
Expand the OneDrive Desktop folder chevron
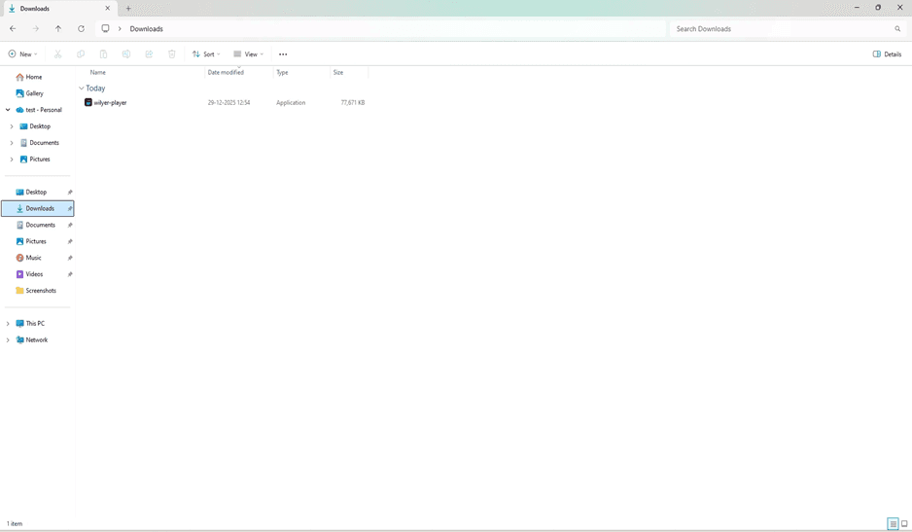pyautogui.click(x=11, y=126)
